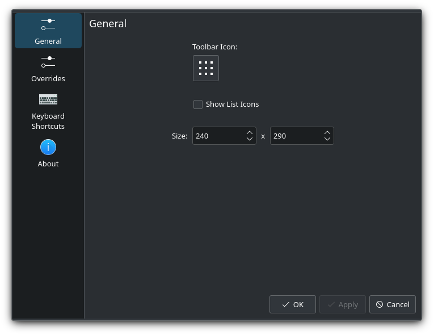Show the About page
Viewport: 434px width, 335px height.
point(48,153)
